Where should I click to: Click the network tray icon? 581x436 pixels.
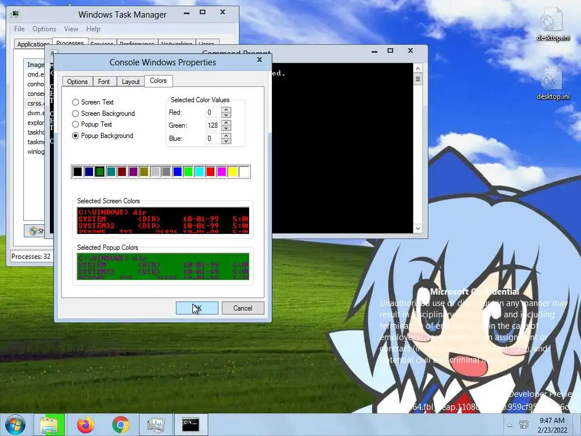click(x=524, y=425)
